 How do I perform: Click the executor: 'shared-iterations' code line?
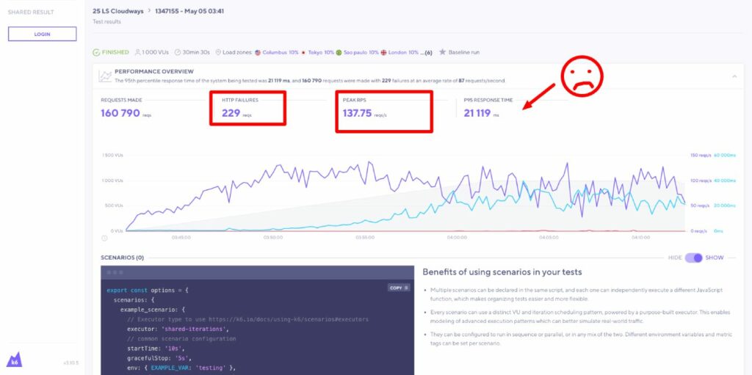(178, 329)
